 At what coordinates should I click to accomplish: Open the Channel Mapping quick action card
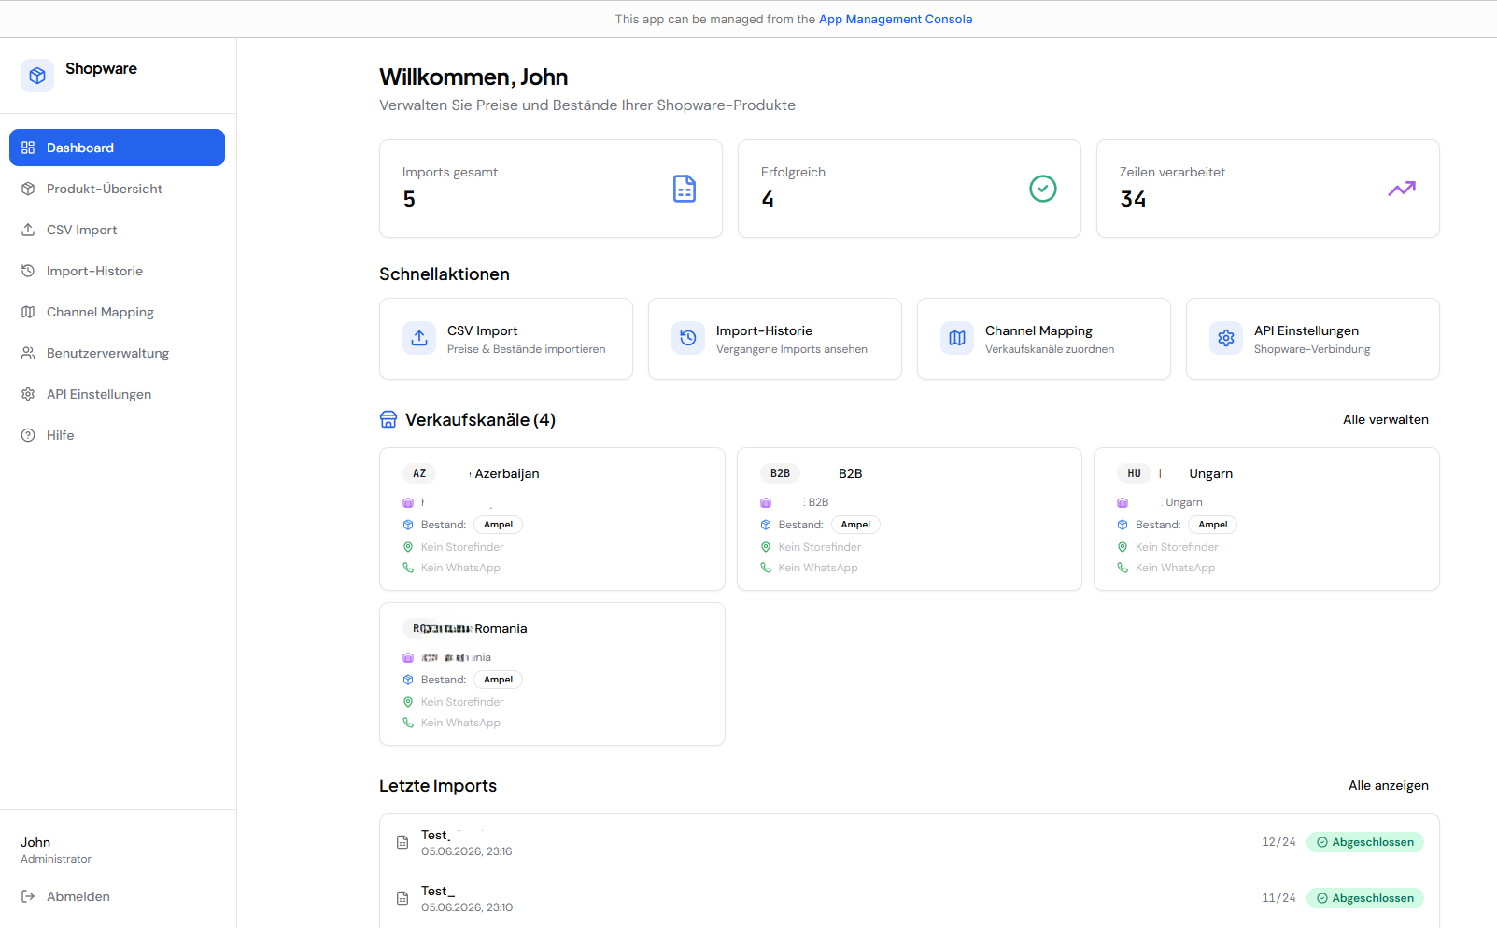pos(1044,339)
